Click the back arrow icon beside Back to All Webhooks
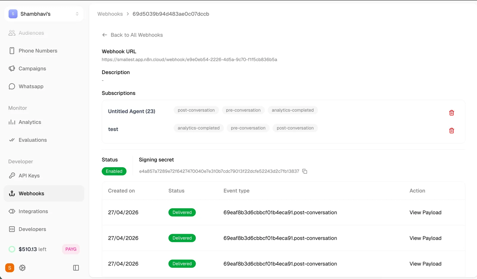This screenshot has height=279, width=477. (x=105, y=35)
